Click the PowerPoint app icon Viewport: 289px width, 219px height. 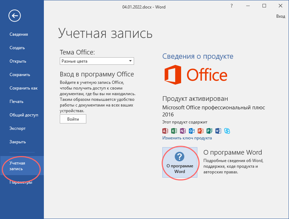(x=201, y=131)
